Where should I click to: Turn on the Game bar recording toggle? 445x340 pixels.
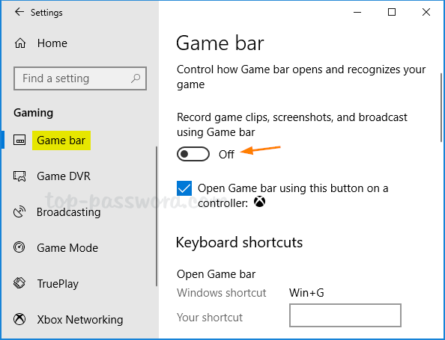pyautogui.click(x=193, y=154)
